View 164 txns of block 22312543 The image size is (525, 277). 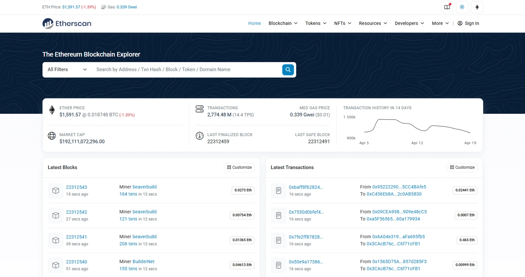click(x=128, y=194)
